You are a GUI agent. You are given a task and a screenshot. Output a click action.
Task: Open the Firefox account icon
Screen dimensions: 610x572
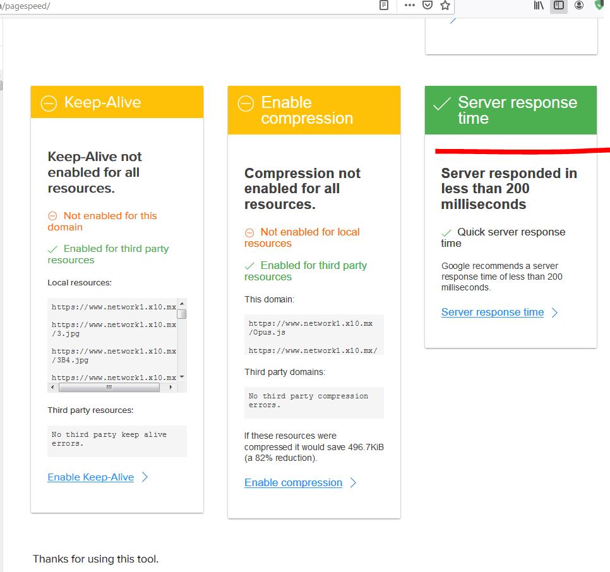(579, 6)
